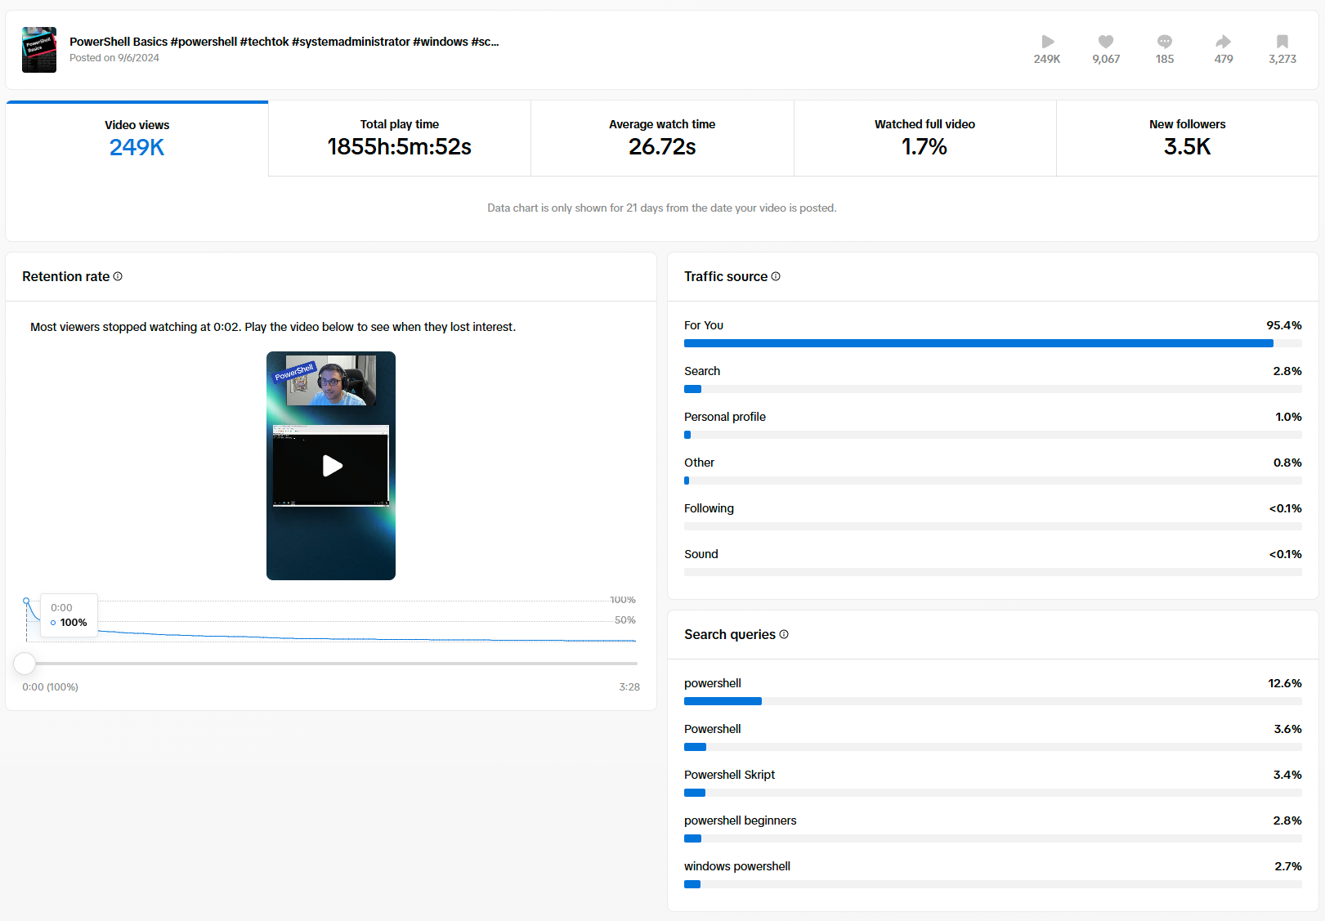
Task: Select the Watched full video tab
Action: pos(924,138)
